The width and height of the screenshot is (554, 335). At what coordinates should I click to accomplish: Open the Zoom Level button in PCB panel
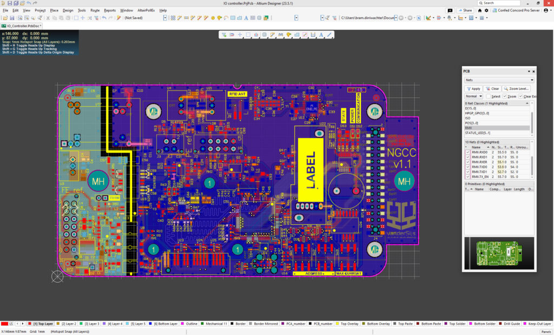click(x=516, y=88)
